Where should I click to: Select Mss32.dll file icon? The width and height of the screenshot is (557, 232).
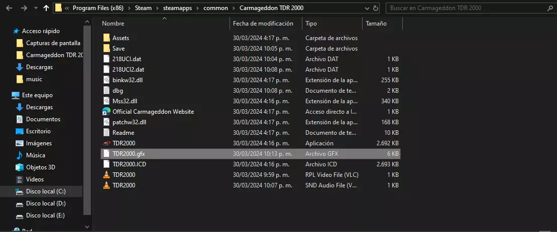(106, 101)
